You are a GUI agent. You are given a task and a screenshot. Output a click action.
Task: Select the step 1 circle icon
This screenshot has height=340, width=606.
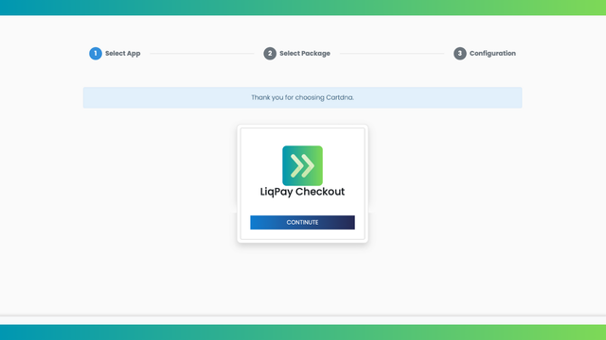coord(96,54)
